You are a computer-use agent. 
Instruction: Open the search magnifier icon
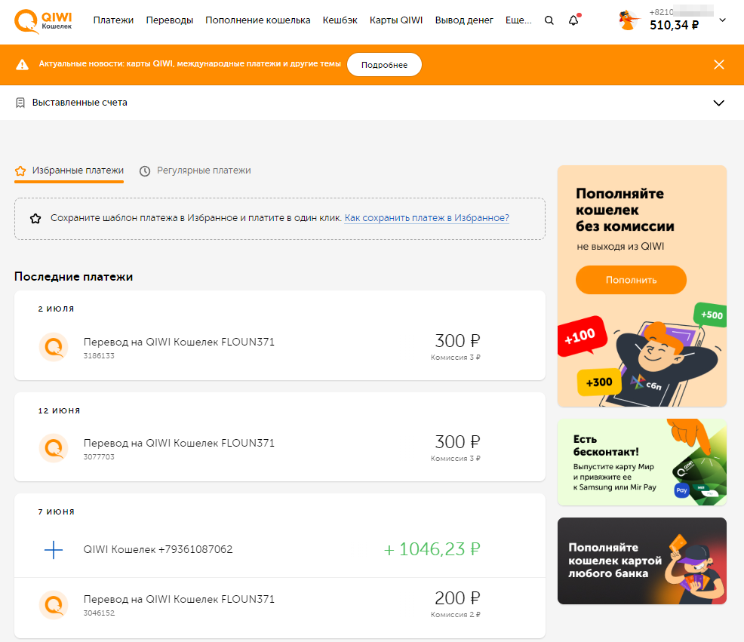point(549,20)
